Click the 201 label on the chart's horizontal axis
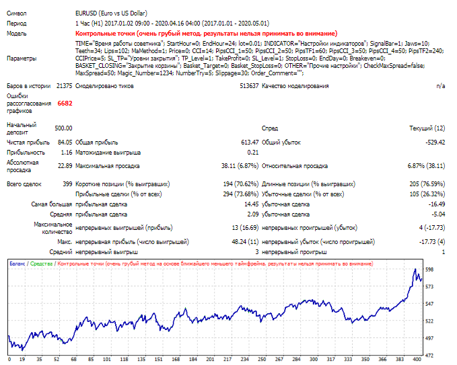The width and height of the screenshot is (457, 365). [210, 359]
